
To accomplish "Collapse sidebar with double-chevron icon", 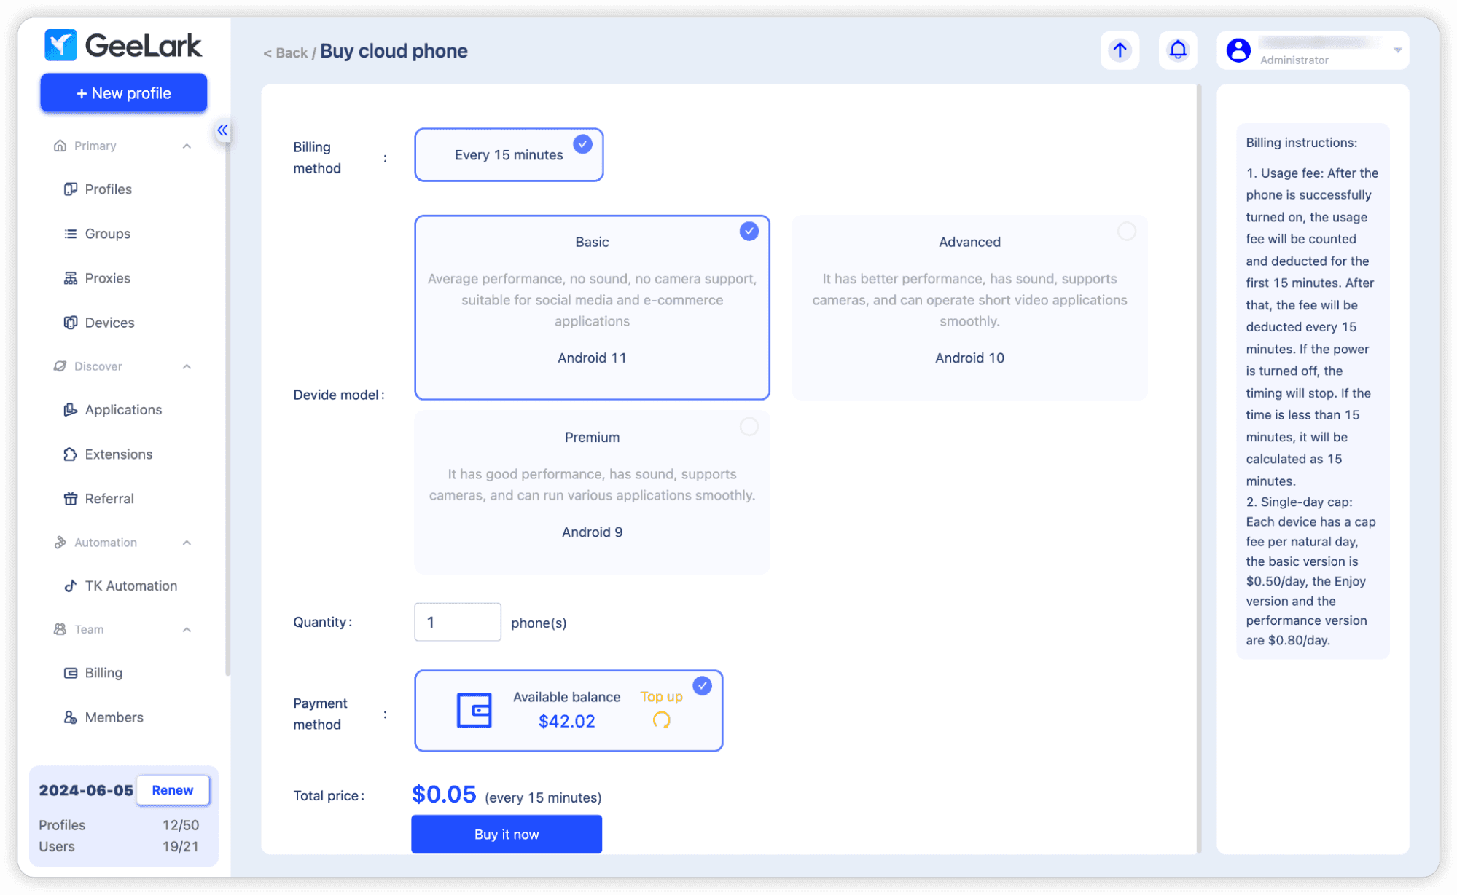I will click(222, 130).
